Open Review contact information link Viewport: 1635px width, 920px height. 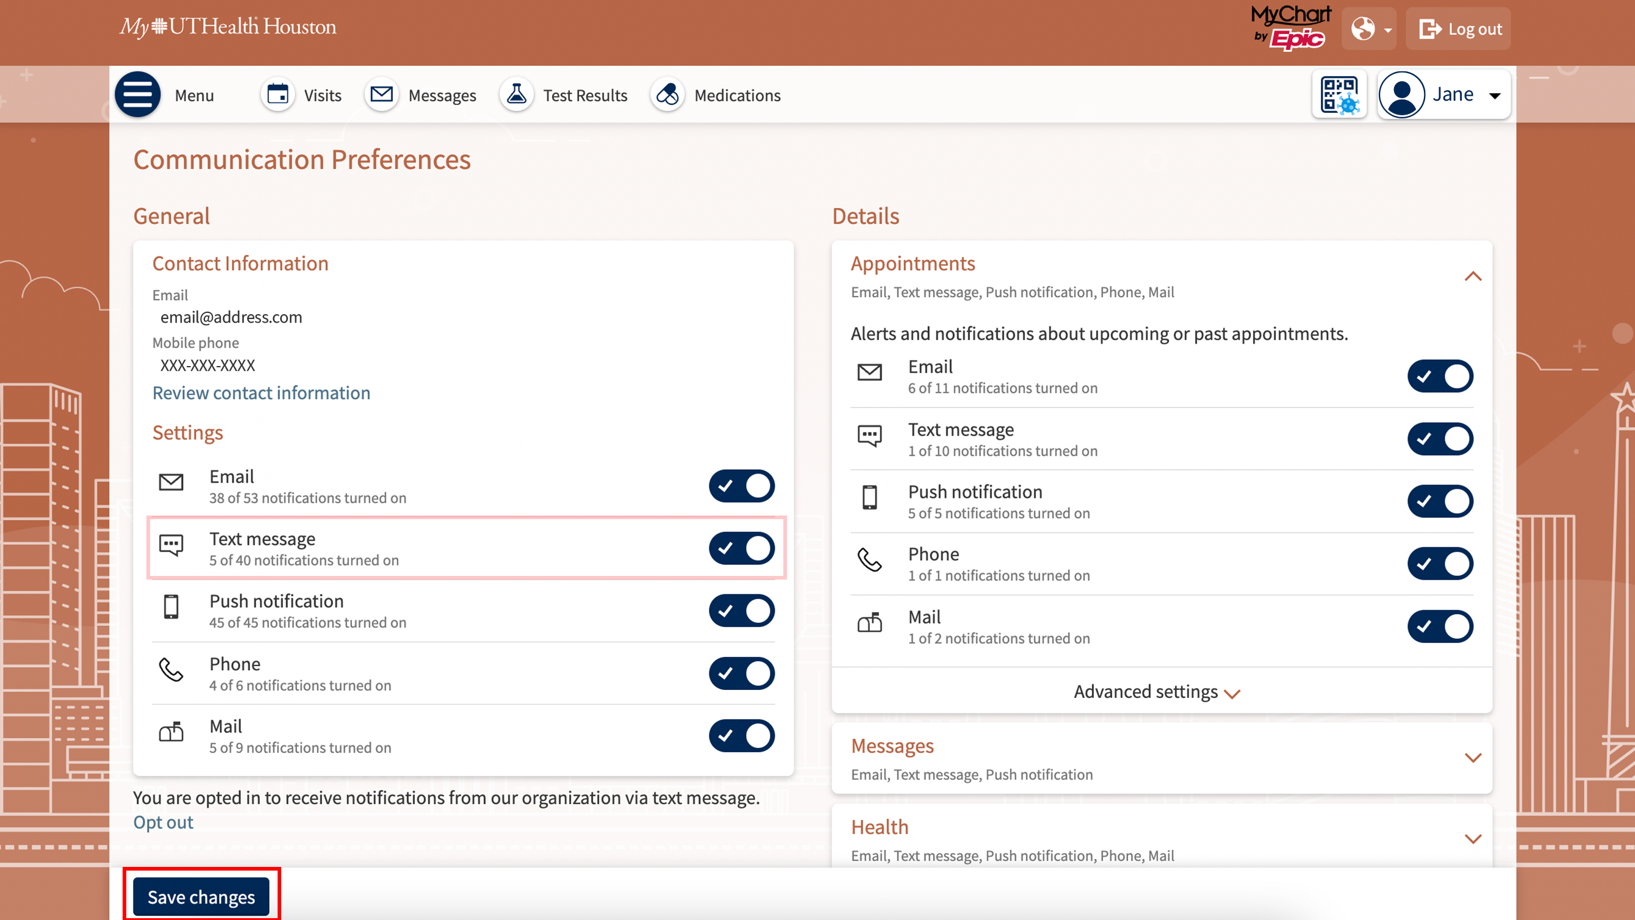click(x=261, y=393)
